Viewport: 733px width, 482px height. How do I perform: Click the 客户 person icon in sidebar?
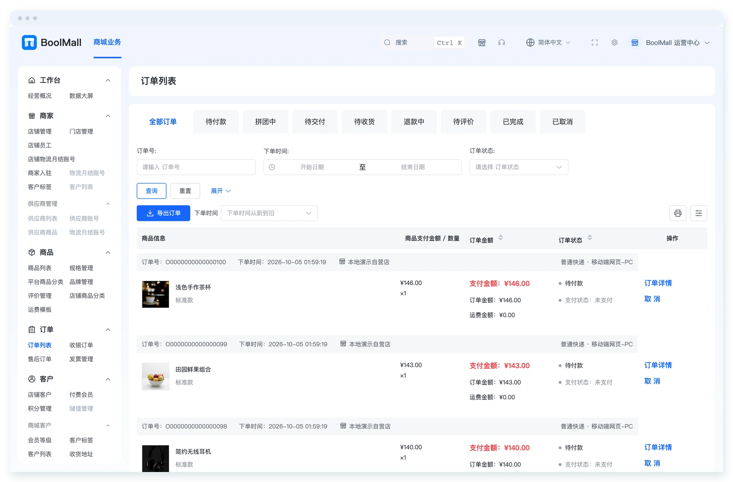coord(32,379)
